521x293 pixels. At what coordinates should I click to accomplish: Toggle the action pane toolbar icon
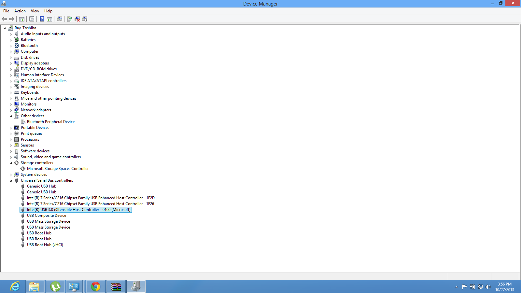pos(49,19)
